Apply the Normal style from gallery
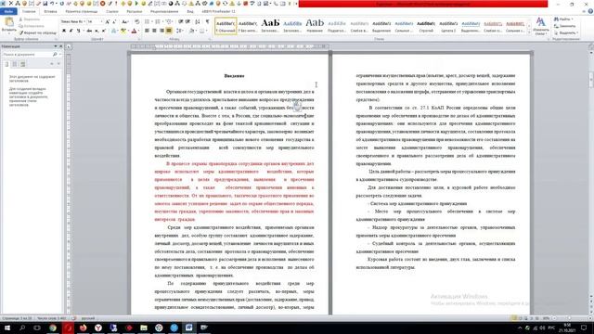This screenshot has height=334, width=594. [226, 26]
